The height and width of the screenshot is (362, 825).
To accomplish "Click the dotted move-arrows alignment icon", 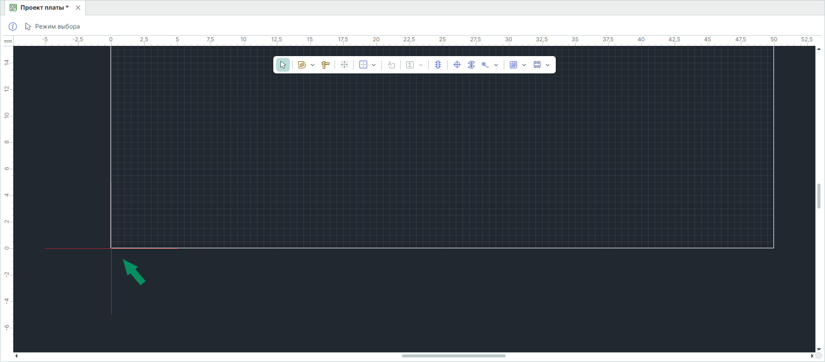I will coord(345,65).
